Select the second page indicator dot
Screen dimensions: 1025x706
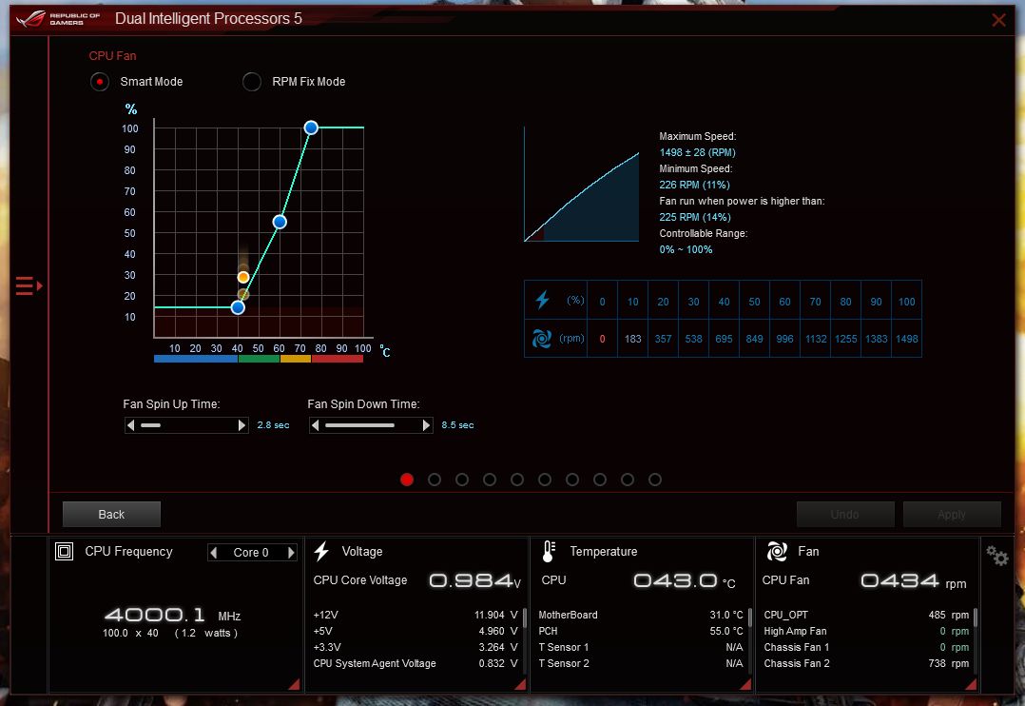[435, 480]
